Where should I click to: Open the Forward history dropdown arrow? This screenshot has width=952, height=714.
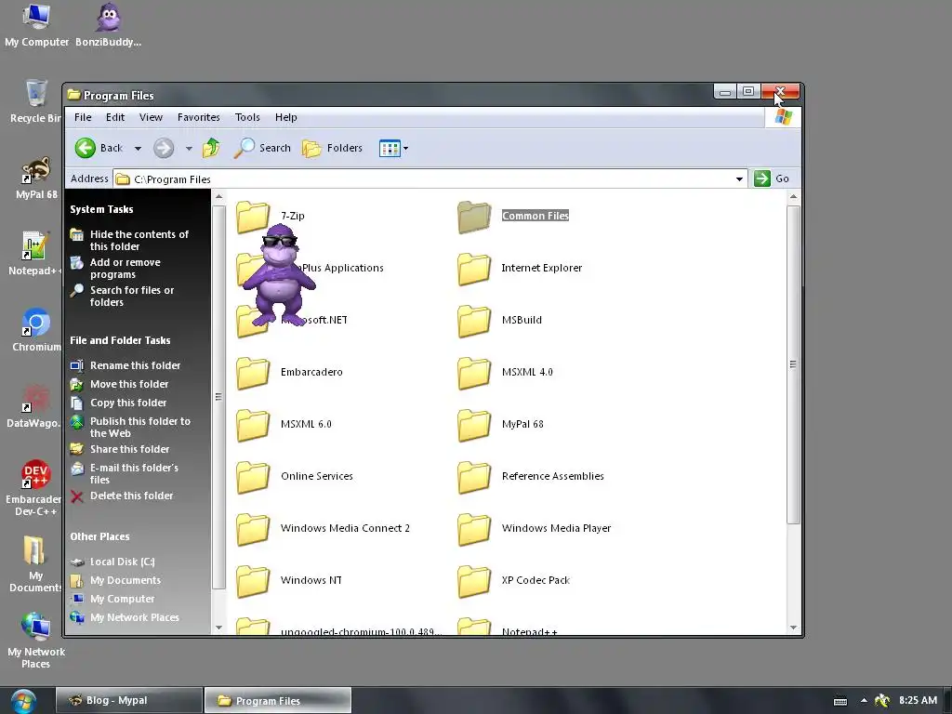click(x=189, y=148)
